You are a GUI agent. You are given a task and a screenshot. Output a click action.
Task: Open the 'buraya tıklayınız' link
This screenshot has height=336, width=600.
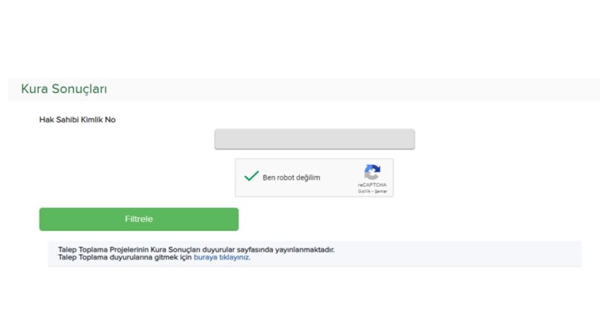(x=222, y=257)
